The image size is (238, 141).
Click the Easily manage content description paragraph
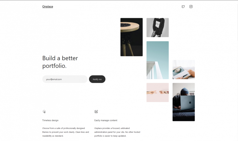tap(117, 132)
